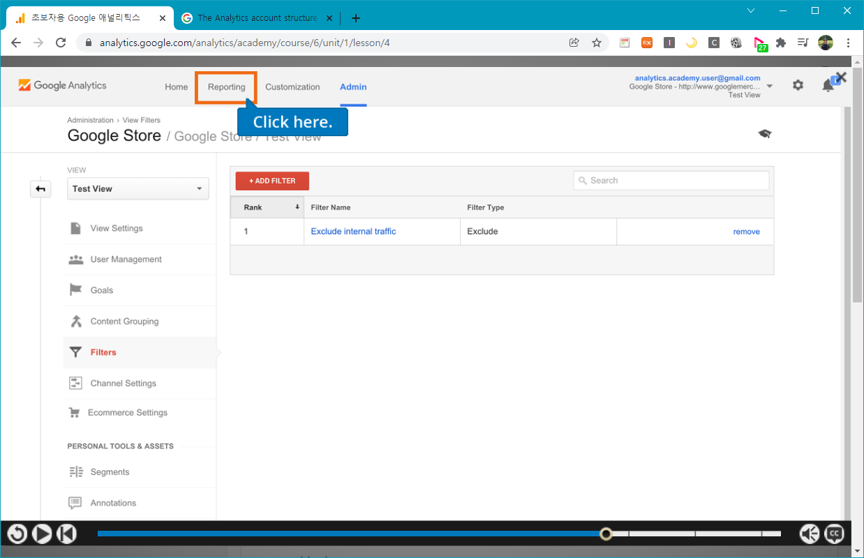This screenshot has width=864, height=558.
Task: Open the account selector dropdown arrow
Action: coord(769,87)
